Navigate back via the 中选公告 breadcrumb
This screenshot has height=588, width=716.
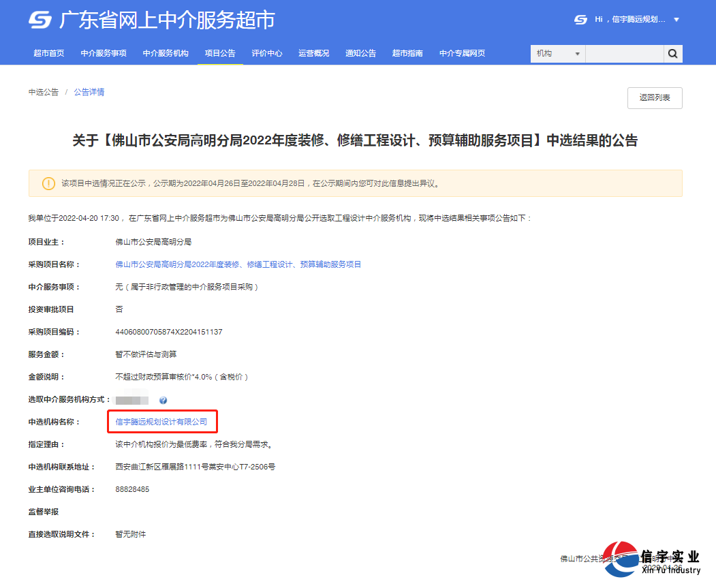(44, 91)
